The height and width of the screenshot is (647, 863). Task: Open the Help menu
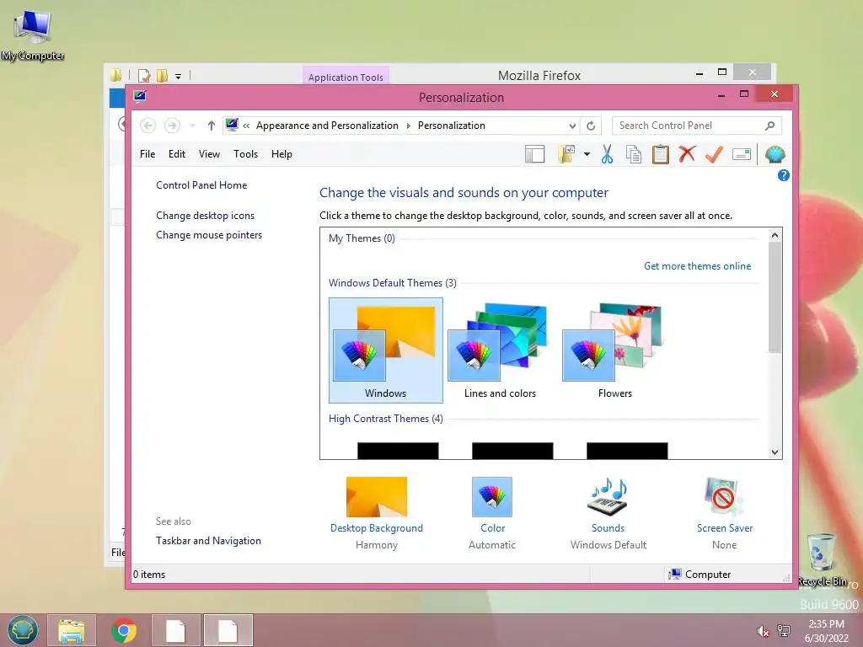[281, 154]
